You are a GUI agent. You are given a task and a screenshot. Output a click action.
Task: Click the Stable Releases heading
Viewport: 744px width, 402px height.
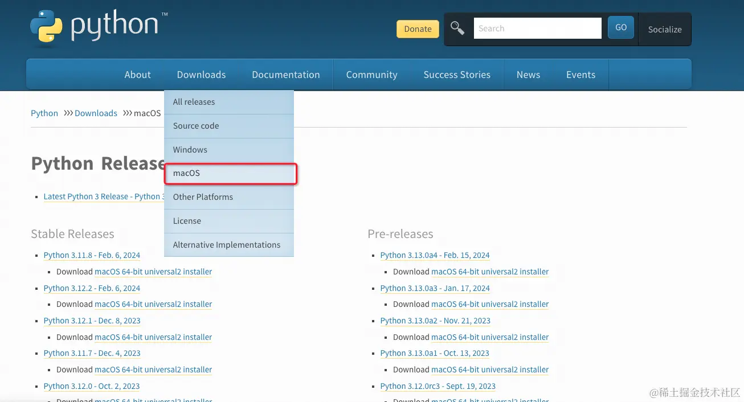point(72,234)
